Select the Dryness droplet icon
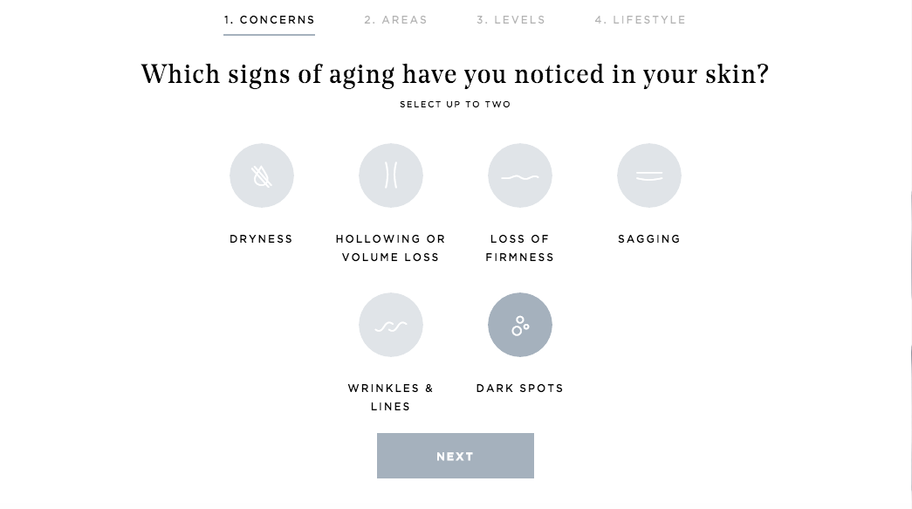This screenshot has width=912, height=509. click(x=262, y=176)
